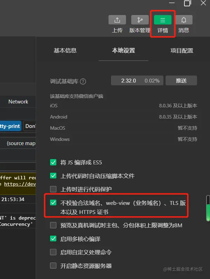Open the 项目配置 tab
210x279 pixels.
point(182,51)
